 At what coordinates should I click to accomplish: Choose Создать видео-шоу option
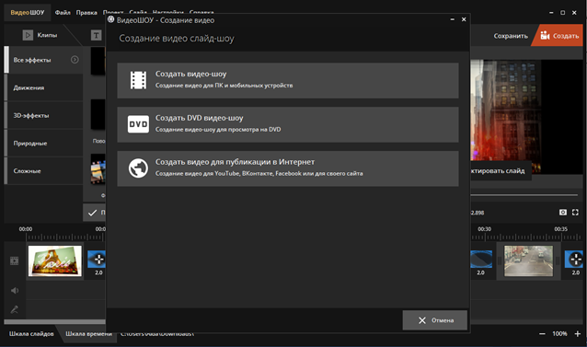point(287,80)
